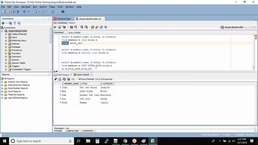Click the CATEGORY column header

(107, 84)
